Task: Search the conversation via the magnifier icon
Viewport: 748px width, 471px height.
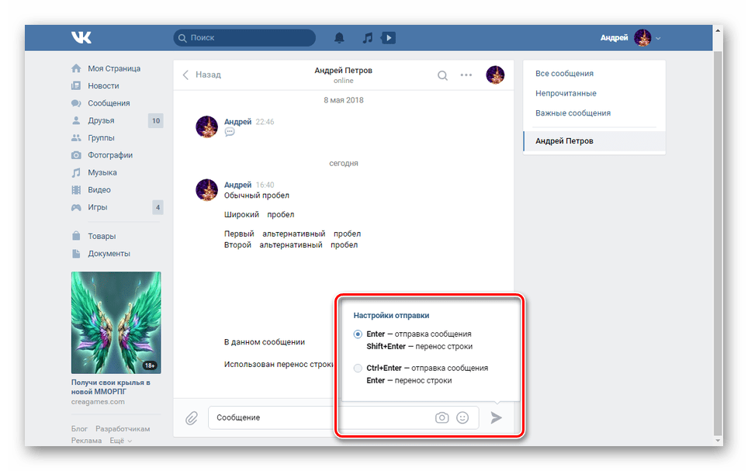Action: [x=442, y=75]
